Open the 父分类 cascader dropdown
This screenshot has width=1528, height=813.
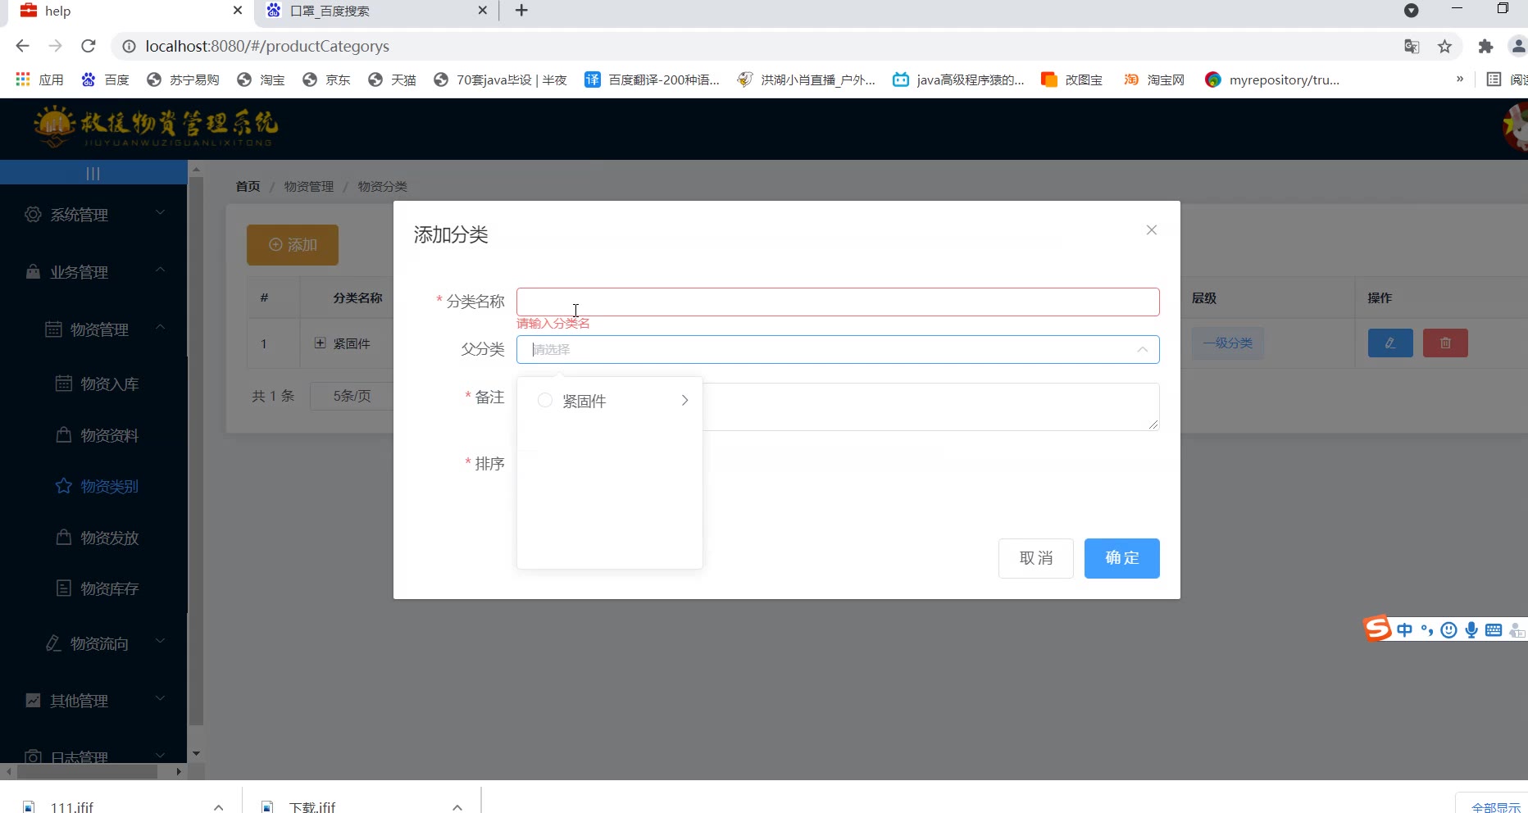point(838,349)
